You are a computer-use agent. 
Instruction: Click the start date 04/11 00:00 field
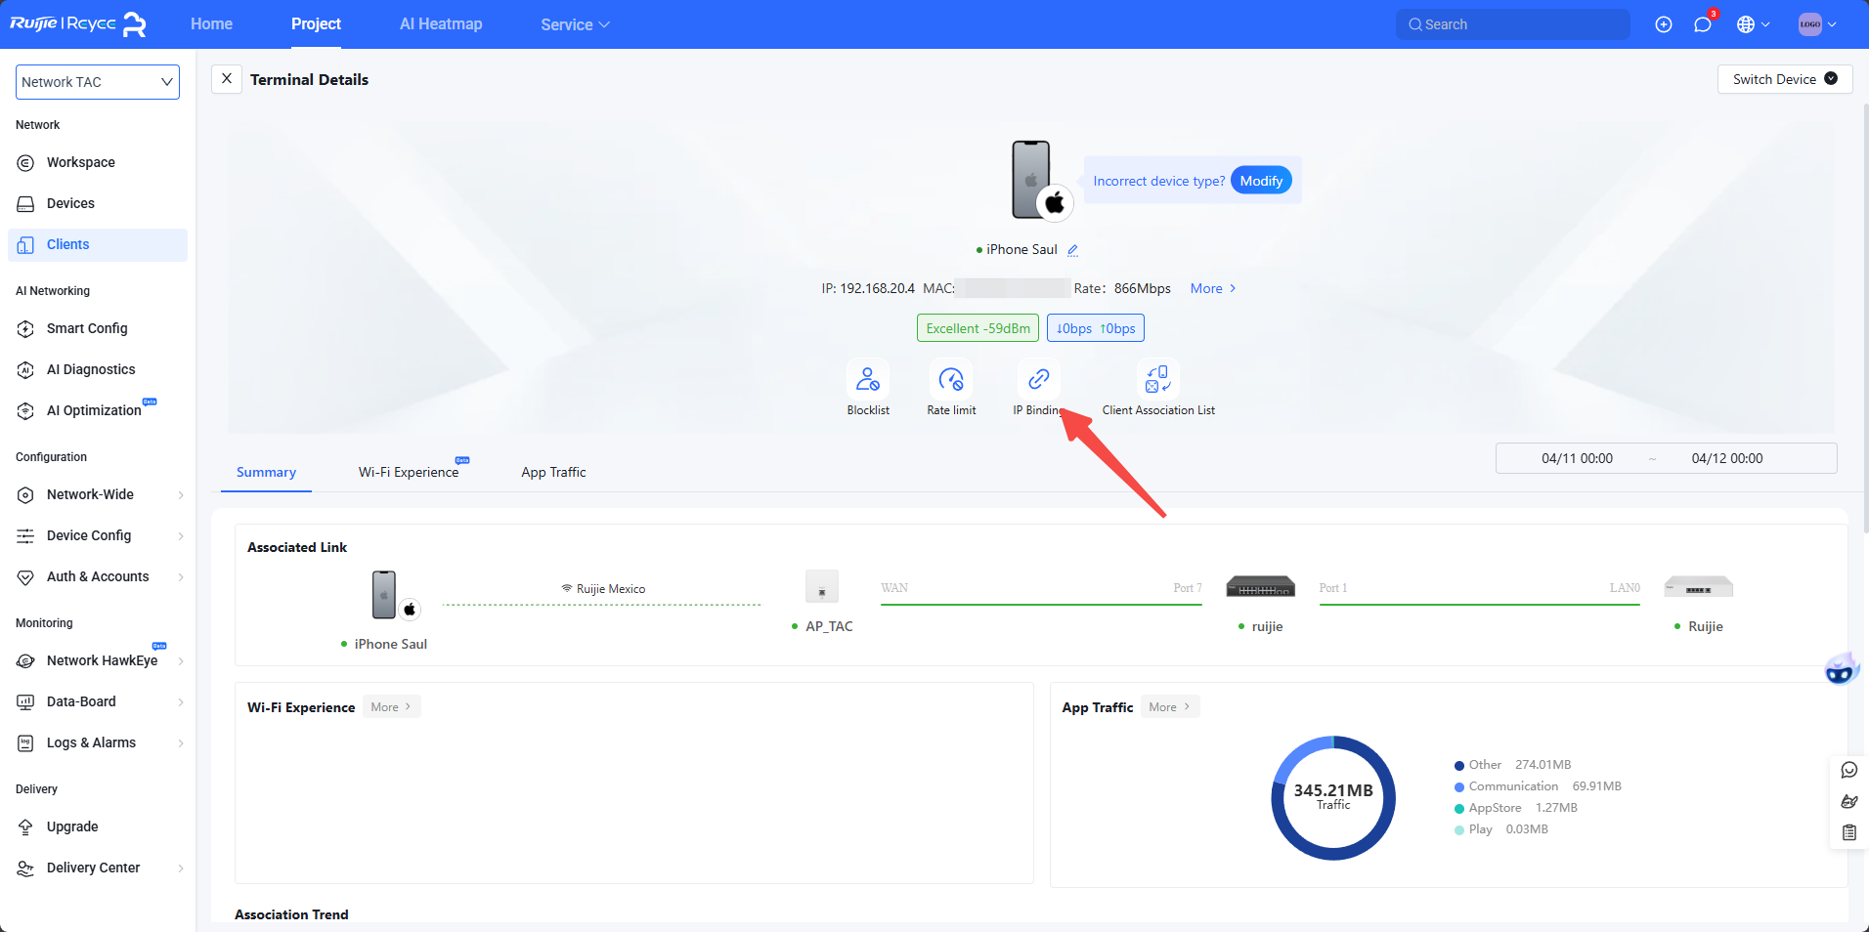coord(1577,459)
